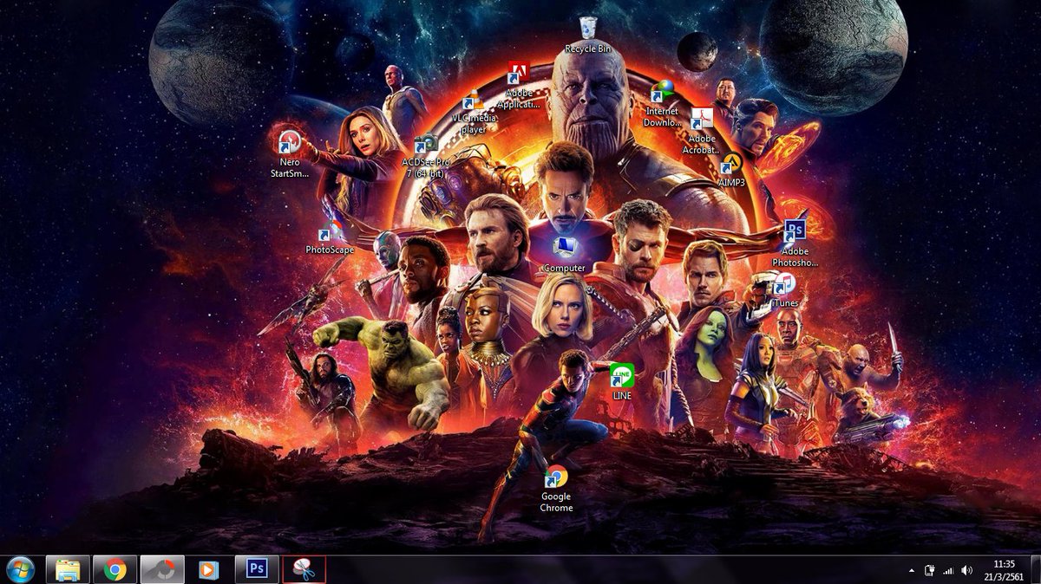The width and height of the screenshot is (1041, 584).
Task: Open Google Chrome from the desktop
Action: (555, 475)
